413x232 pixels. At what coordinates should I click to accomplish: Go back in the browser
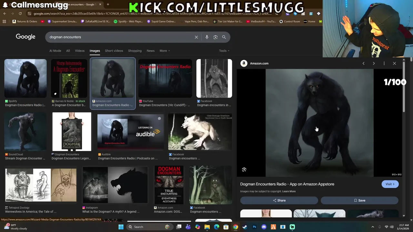click(5, 14)
